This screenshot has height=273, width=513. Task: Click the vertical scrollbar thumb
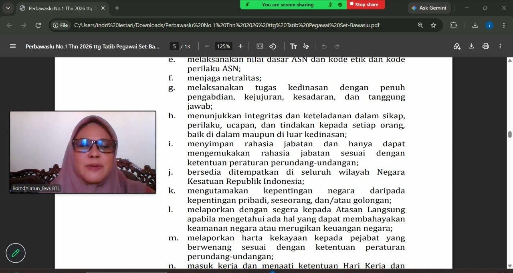click(510, 135)
